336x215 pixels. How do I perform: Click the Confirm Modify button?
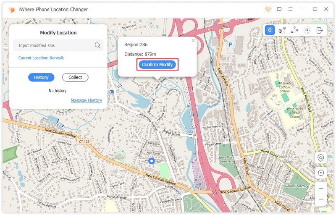click(x=157, y=64)
